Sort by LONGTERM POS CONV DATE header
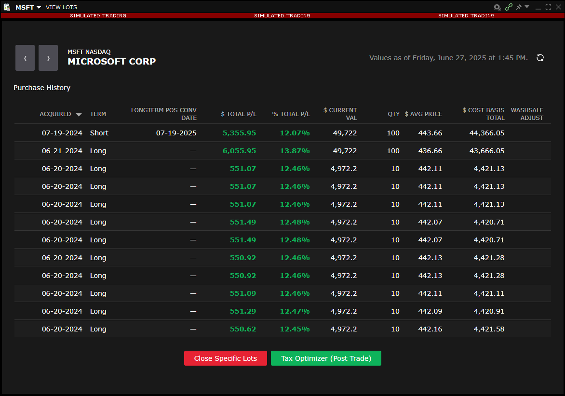565x396 pixels. pyautogui.click(x=163, y=114)
